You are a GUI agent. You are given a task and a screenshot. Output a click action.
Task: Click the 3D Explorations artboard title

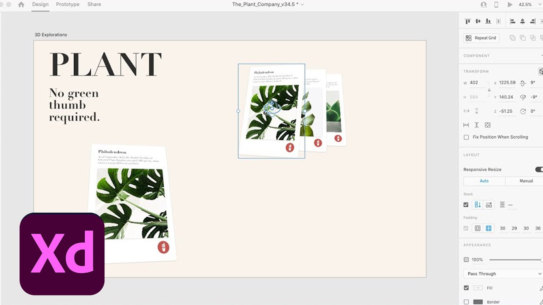coord(50,35)
